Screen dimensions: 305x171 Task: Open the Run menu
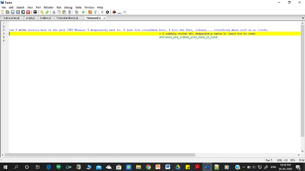(59, 7)
